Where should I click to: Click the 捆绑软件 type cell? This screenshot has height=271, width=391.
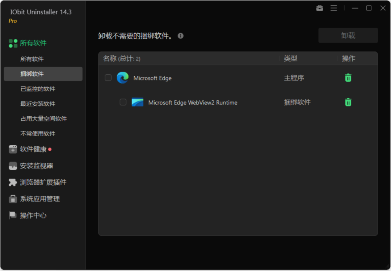(297, 102)
